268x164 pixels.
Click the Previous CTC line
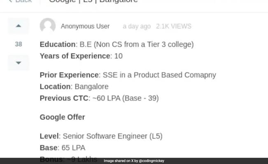click(x=99, y=98)
